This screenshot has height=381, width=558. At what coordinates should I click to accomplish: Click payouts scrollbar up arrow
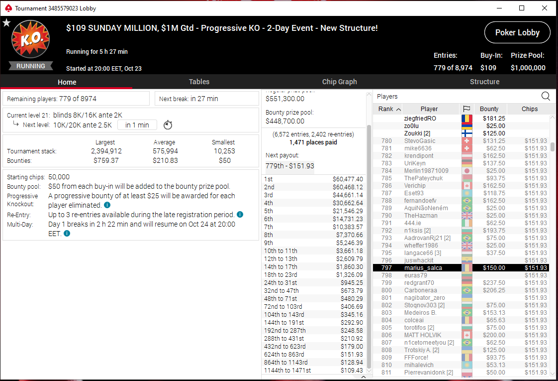click(369, 95)
